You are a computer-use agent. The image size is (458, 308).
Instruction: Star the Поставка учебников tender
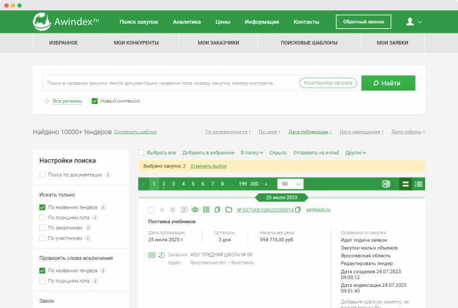tap(162, 210)
